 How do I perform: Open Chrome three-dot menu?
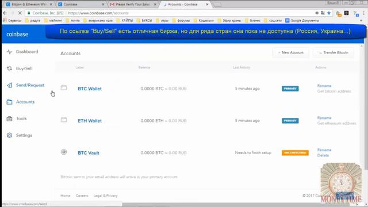[364, 13]
